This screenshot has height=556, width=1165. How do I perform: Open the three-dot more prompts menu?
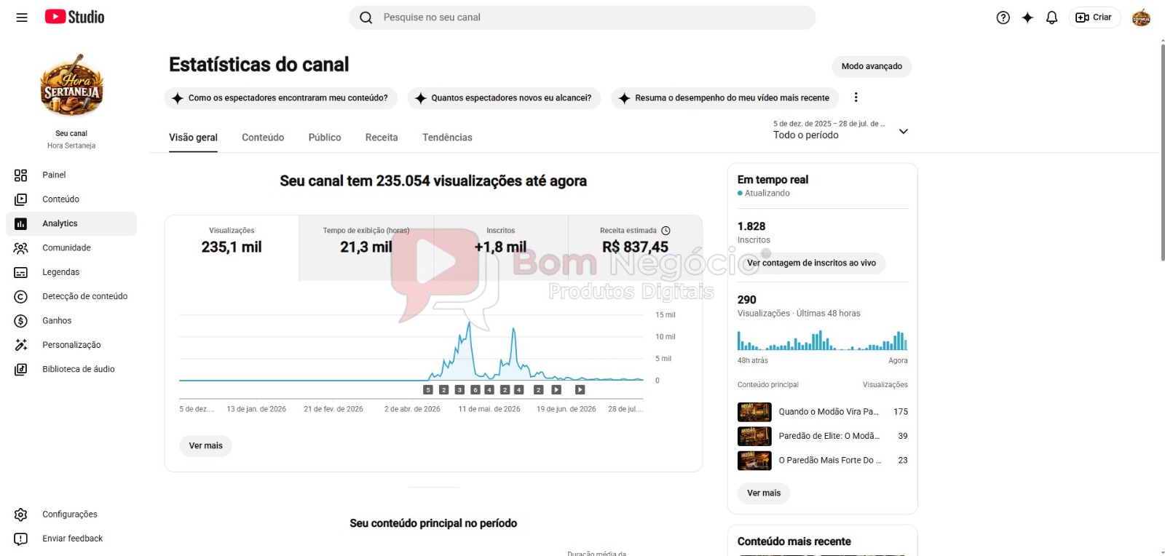coord(856,98)
